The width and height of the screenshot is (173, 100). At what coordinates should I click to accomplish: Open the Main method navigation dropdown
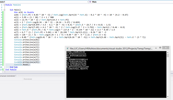click(x=131, y=2)
